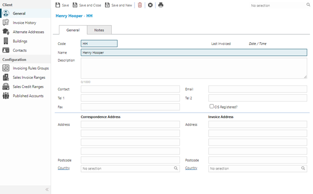
Task: Follow the Correspondence Address Country link
Action: coord(64,168)
